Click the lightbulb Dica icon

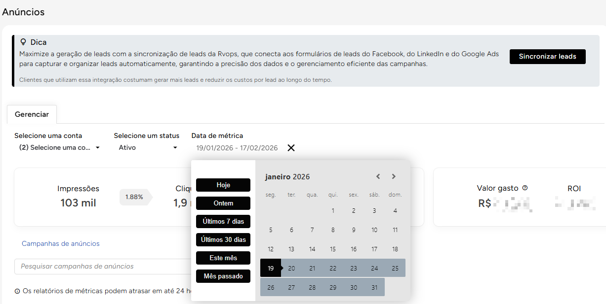pyautogui.click(x=23, y=42)
